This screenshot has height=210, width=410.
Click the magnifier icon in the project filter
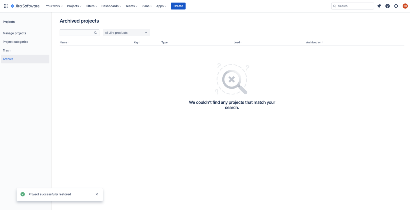click(95, 33)
